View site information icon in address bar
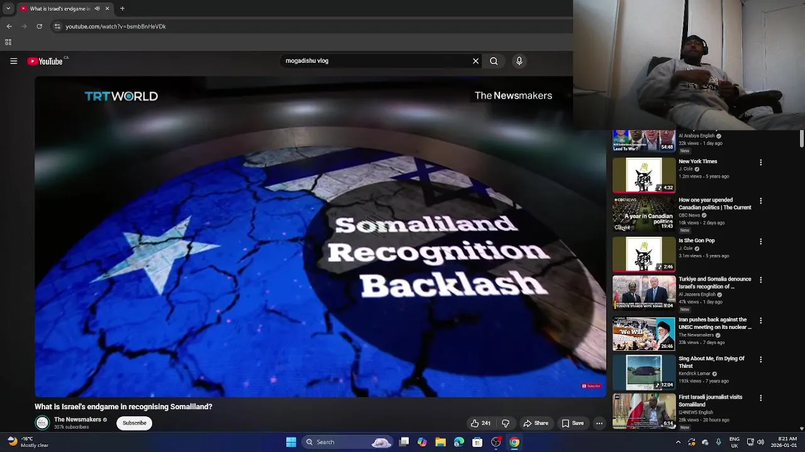This screenshot has width=805, height=452. (x=57, y=26)
